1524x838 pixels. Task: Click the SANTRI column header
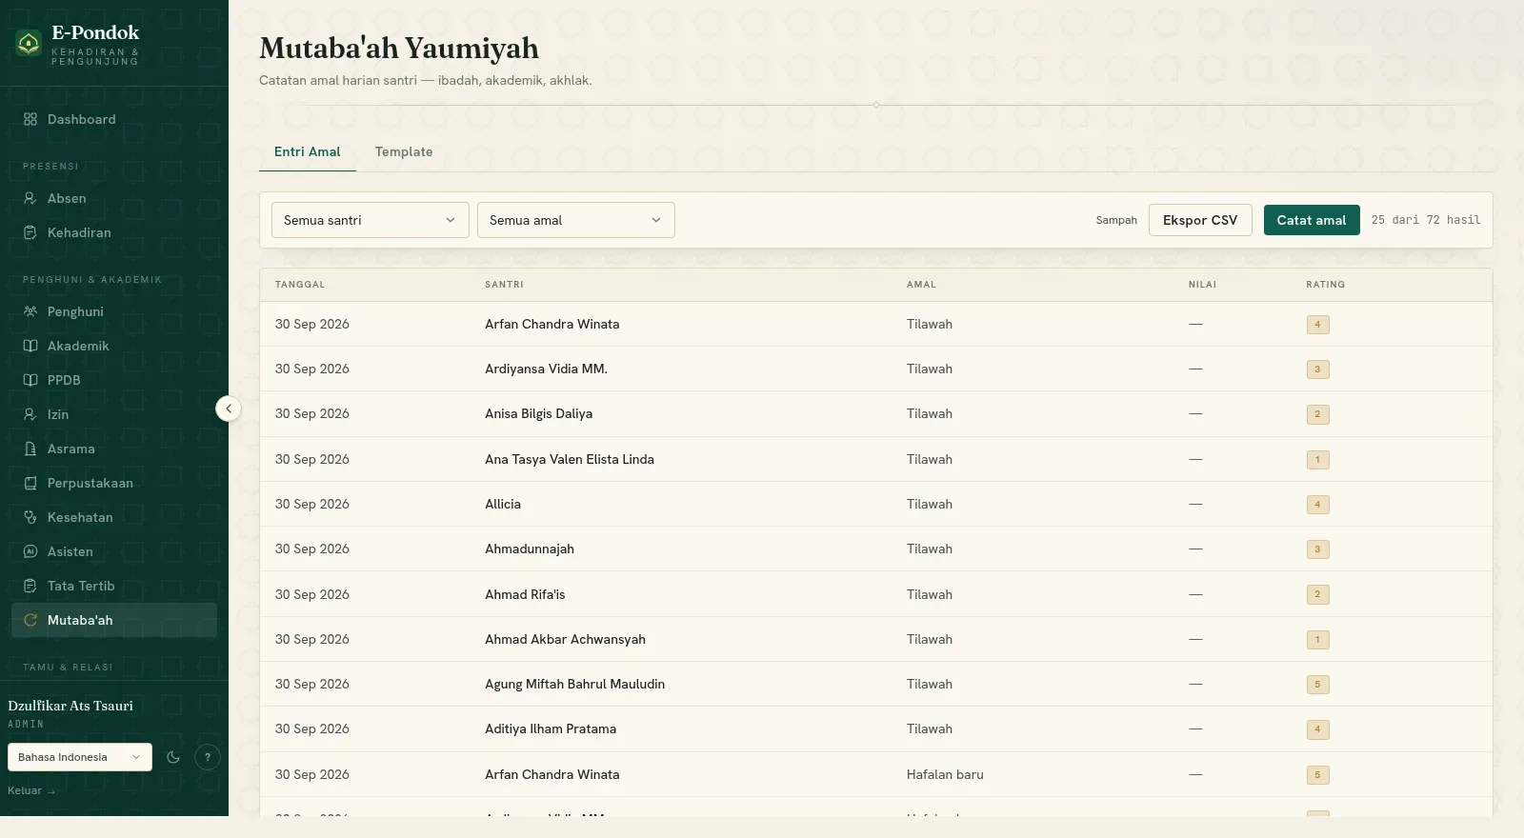[x=505, y=285]
